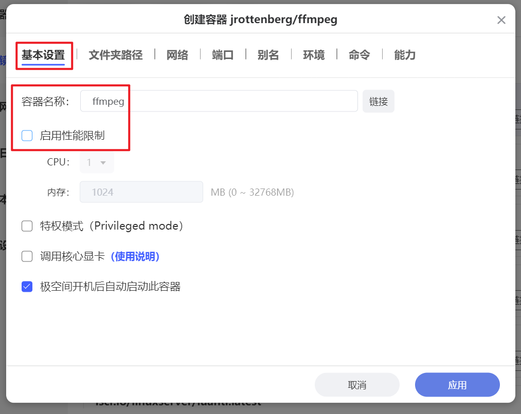Switch to the 基本设置 tab
Viewport: 521px width, 414px height.
click(x=43, y=55)
